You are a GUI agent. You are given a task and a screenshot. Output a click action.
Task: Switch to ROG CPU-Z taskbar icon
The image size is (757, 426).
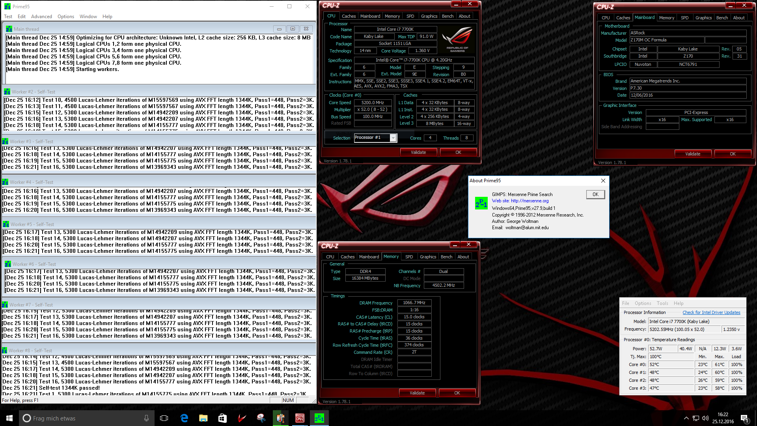point(300,418)
